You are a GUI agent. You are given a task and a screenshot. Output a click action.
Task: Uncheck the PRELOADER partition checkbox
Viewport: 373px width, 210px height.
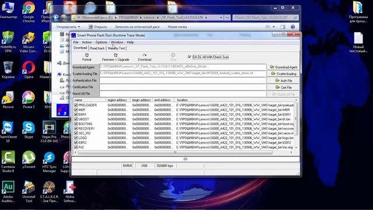[x=76, y=105]
